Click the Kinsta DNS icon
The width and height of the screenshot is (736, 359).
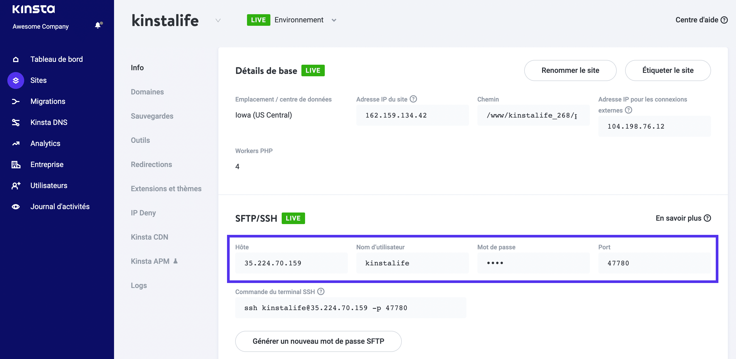(x=16, y=123)
